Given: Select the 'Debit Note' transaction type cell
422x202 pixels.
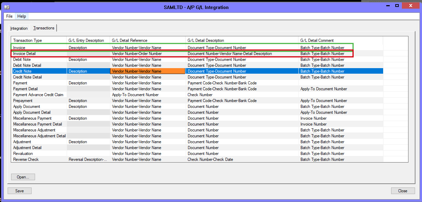Looking at the screenshot, I should coord(39,59).
